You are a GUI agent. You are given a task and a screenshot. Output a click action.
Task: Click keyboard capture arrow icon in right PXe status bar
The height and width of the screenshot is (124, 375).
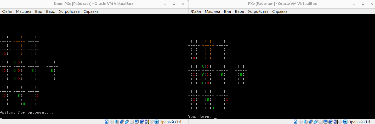pos(345,122)
